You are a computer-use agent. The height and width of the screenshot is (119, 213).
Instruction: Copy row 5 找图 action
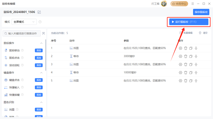(191, 81)
